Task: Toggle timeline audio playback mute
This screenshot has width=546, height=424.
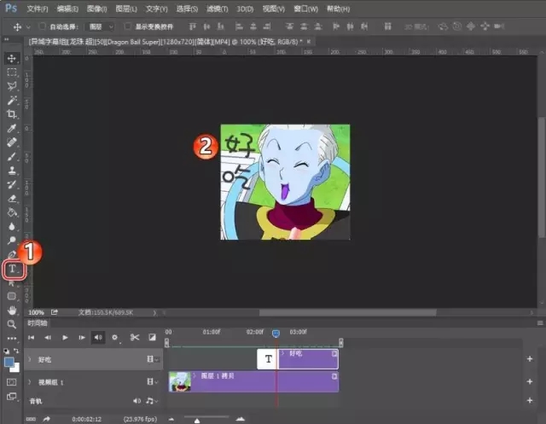Action: click(98, 337)
